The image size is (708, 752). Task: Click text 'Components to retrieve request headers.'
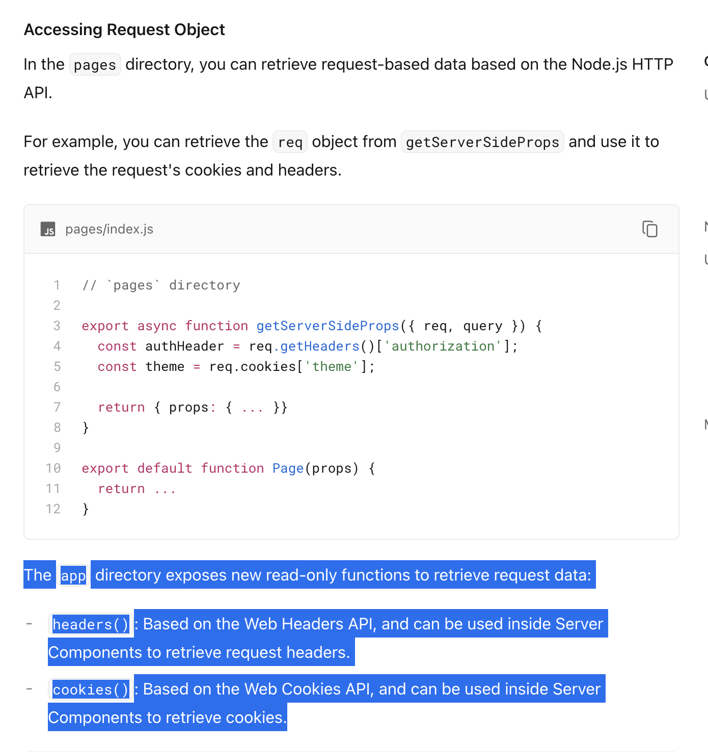(x=199, y=652)
